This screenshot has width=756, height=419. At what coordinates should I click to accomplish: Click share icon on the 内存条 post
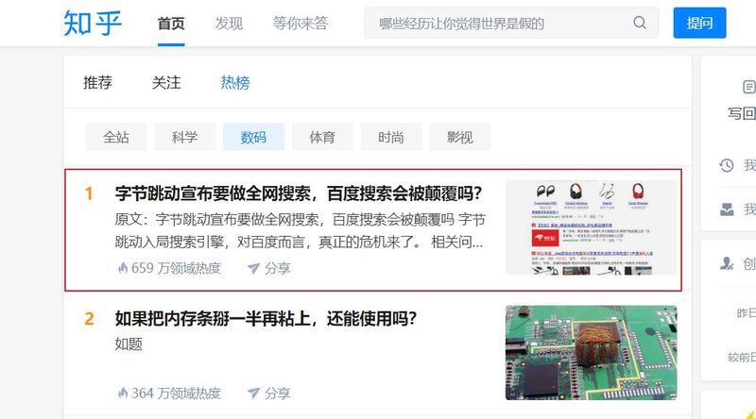[x=253, y=393]
